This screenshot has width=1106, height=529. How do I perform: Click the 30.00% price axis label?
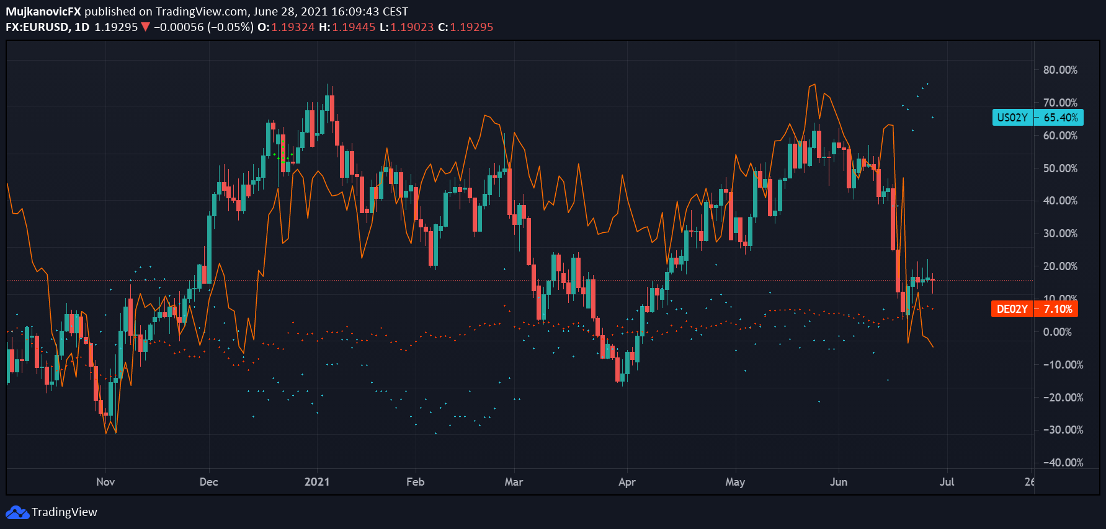[1060, 234]
